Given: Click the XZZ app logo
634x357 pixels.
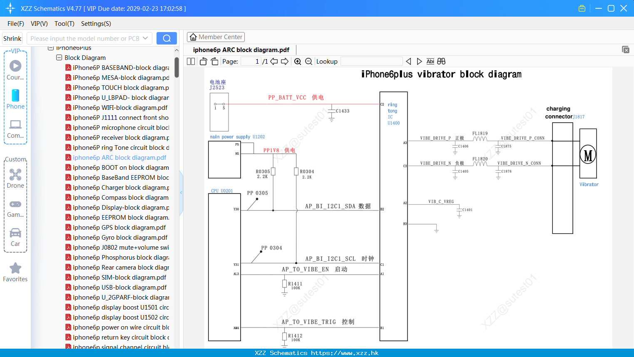Looking at the screenshot, I should coord(10,8).
